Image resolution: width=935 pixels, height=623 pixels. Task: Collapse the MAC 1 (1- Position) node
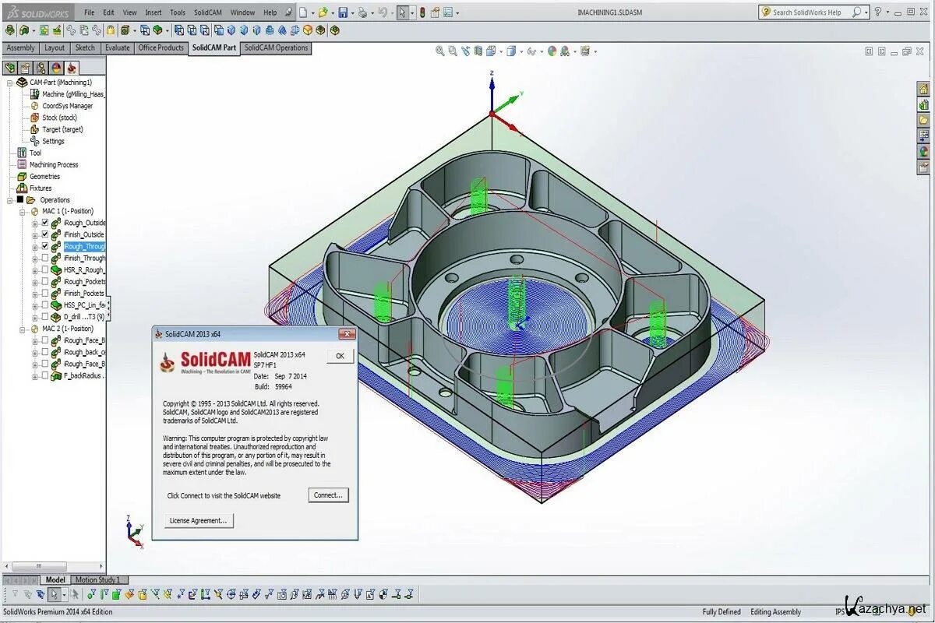[23, 212]
